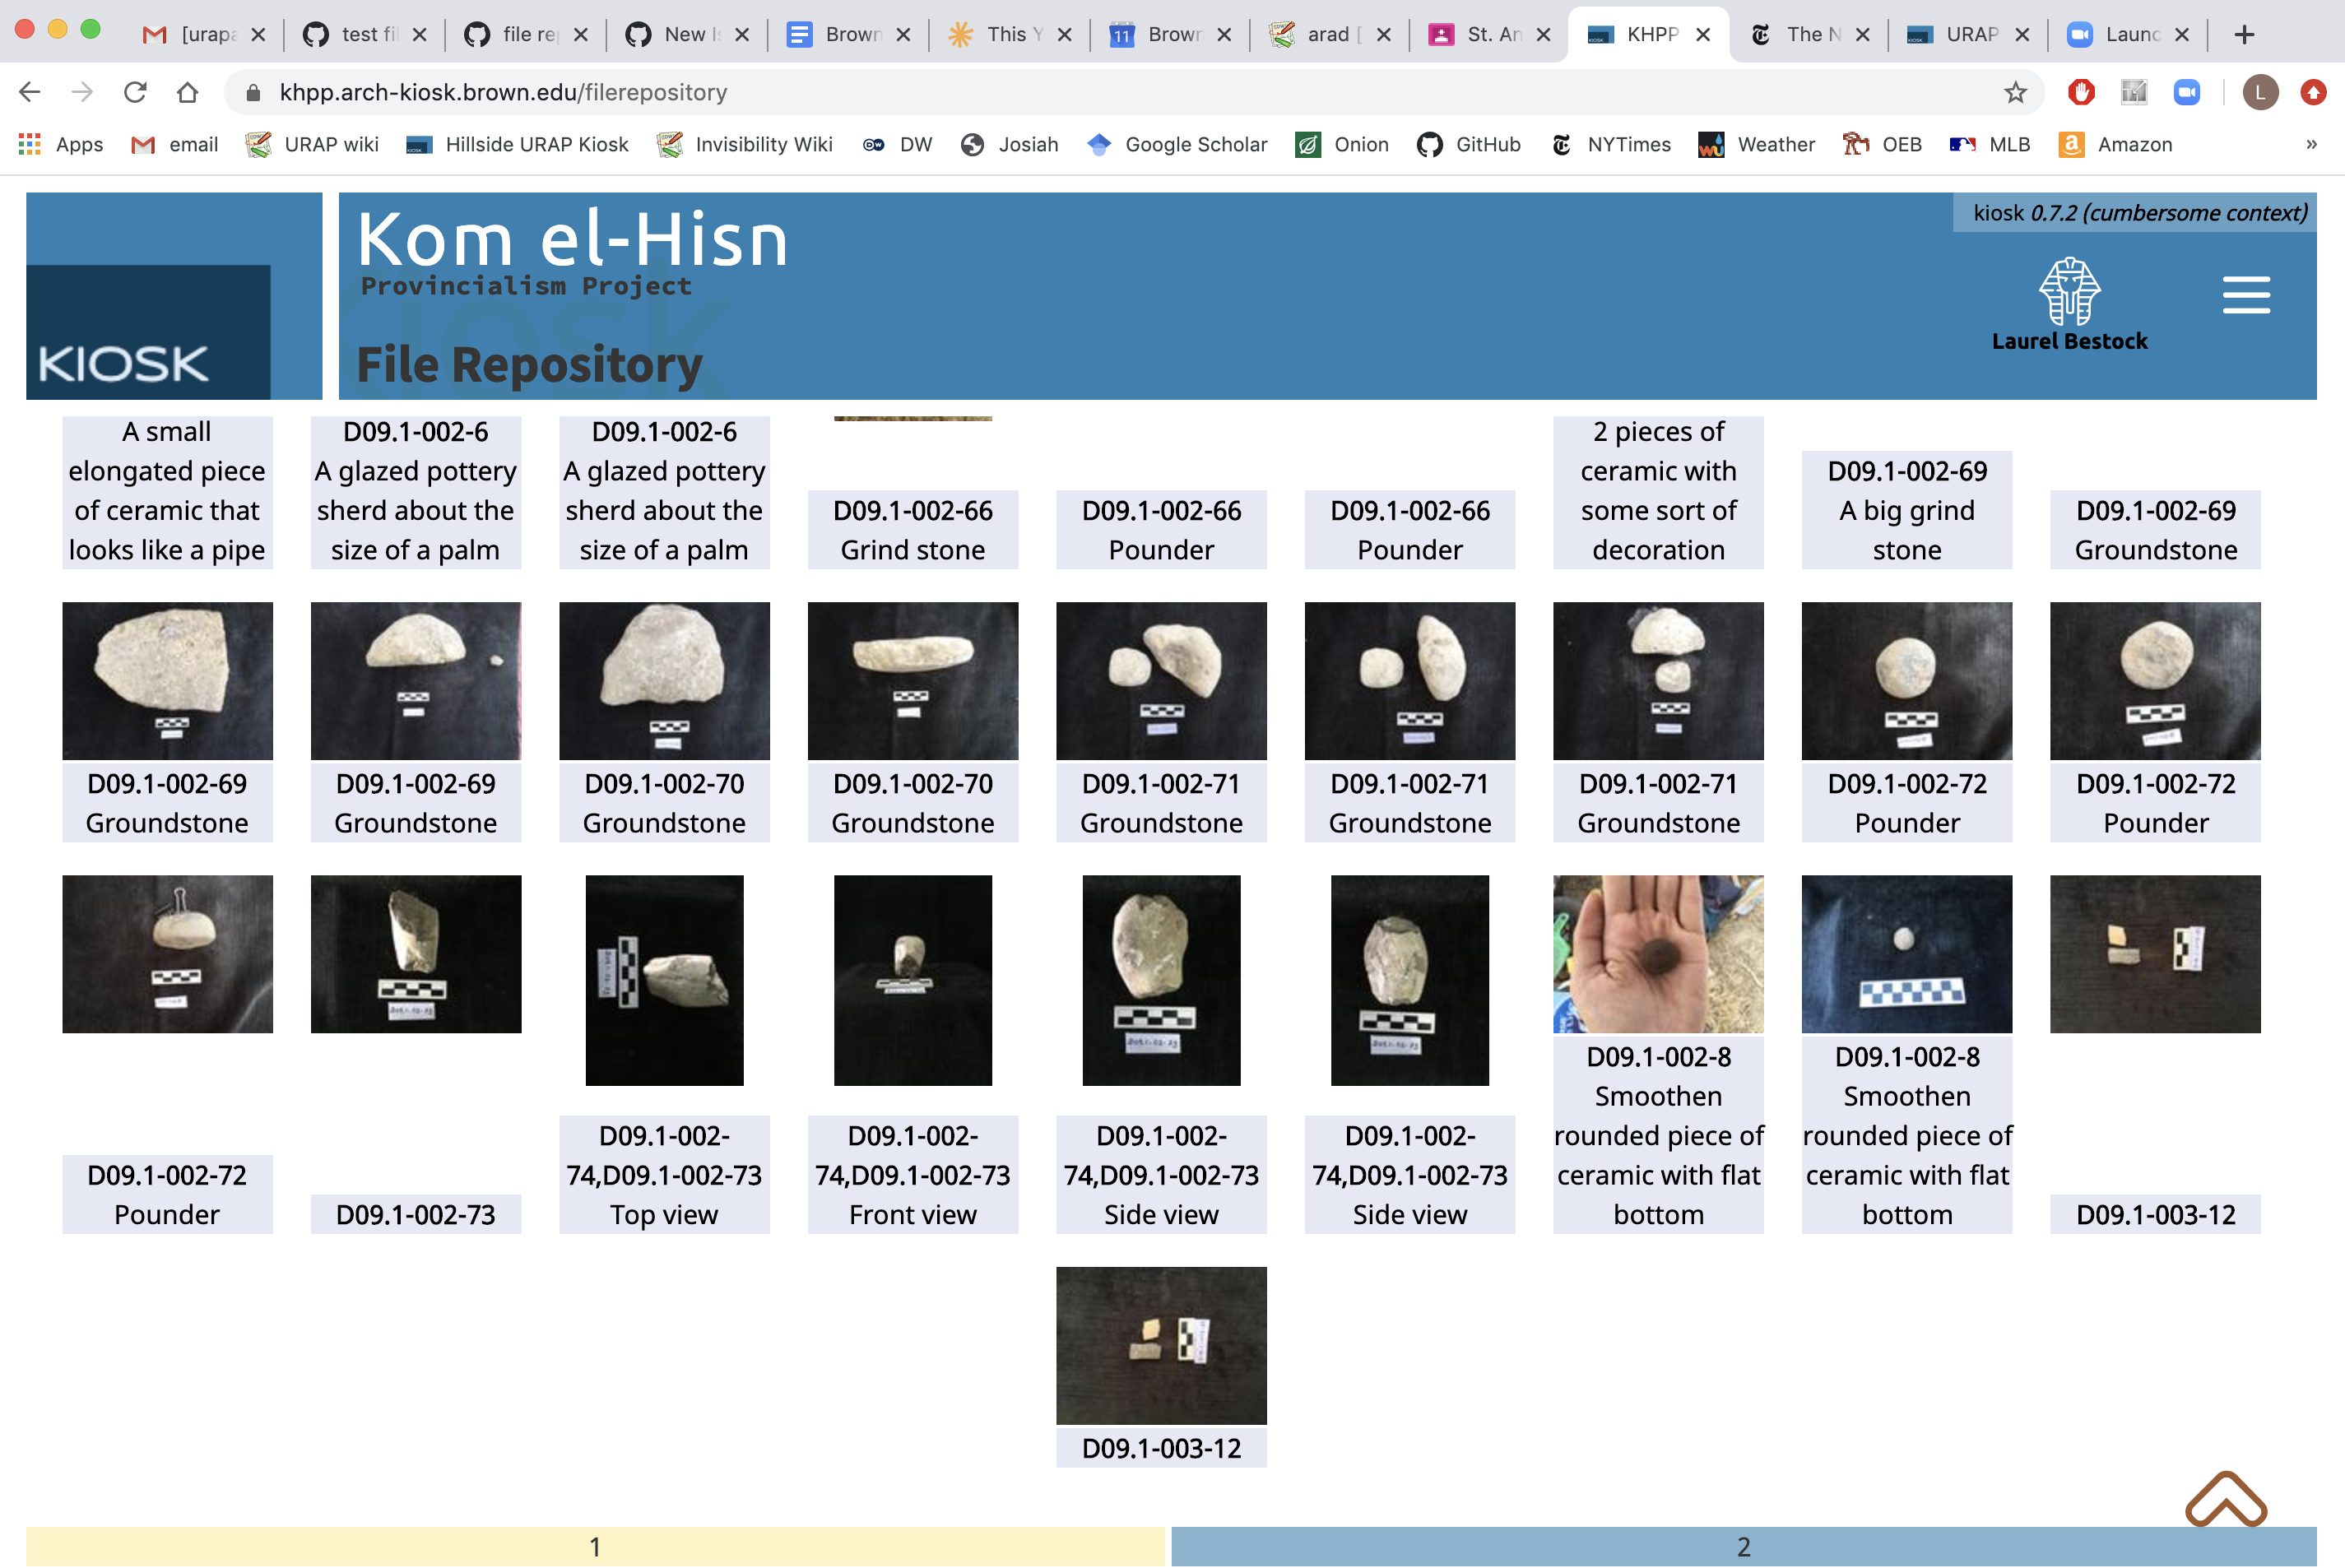Reload the page
The height and width of the screenshot is (1568, 2345).
[135, 92]
